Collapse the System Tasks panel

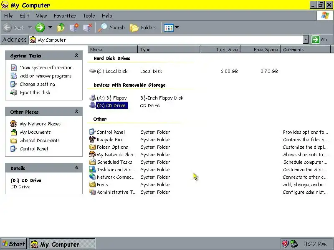click(76, 55)
